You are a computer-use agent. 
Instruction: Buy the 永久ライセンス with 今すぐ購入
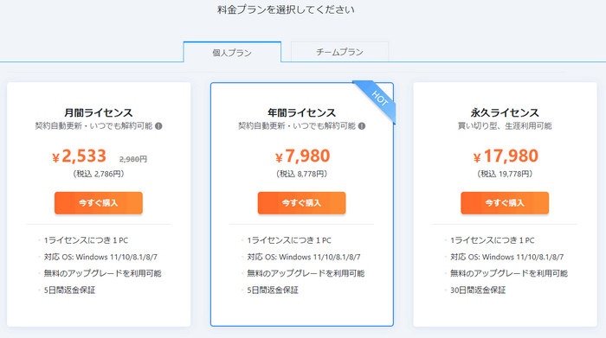(505, 203)
